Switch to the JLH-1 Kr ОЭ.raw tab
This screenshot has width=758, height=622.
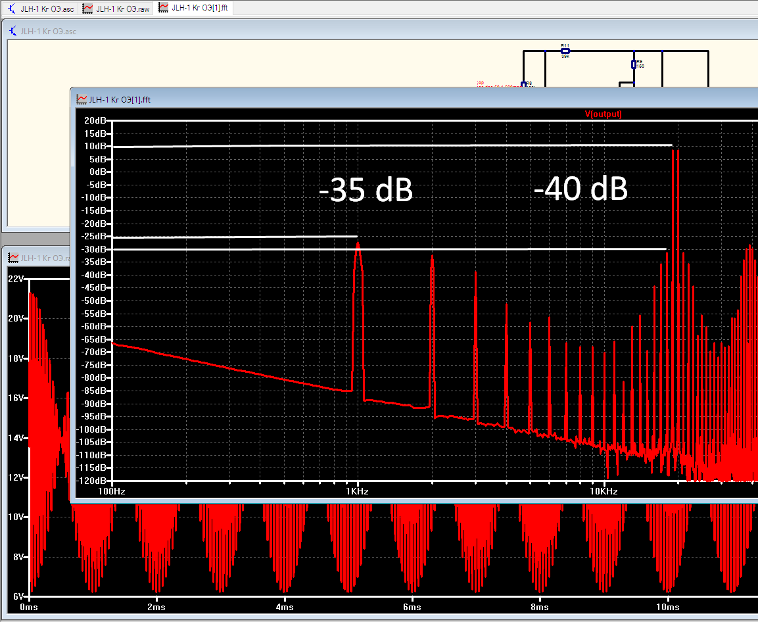point(116,9)
